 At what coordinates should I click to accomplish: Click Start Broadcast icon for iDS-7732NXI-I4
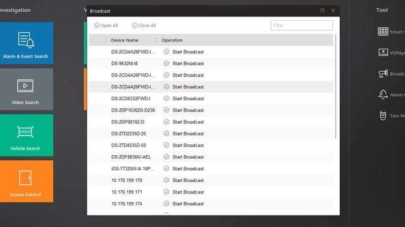pos(166,168)
